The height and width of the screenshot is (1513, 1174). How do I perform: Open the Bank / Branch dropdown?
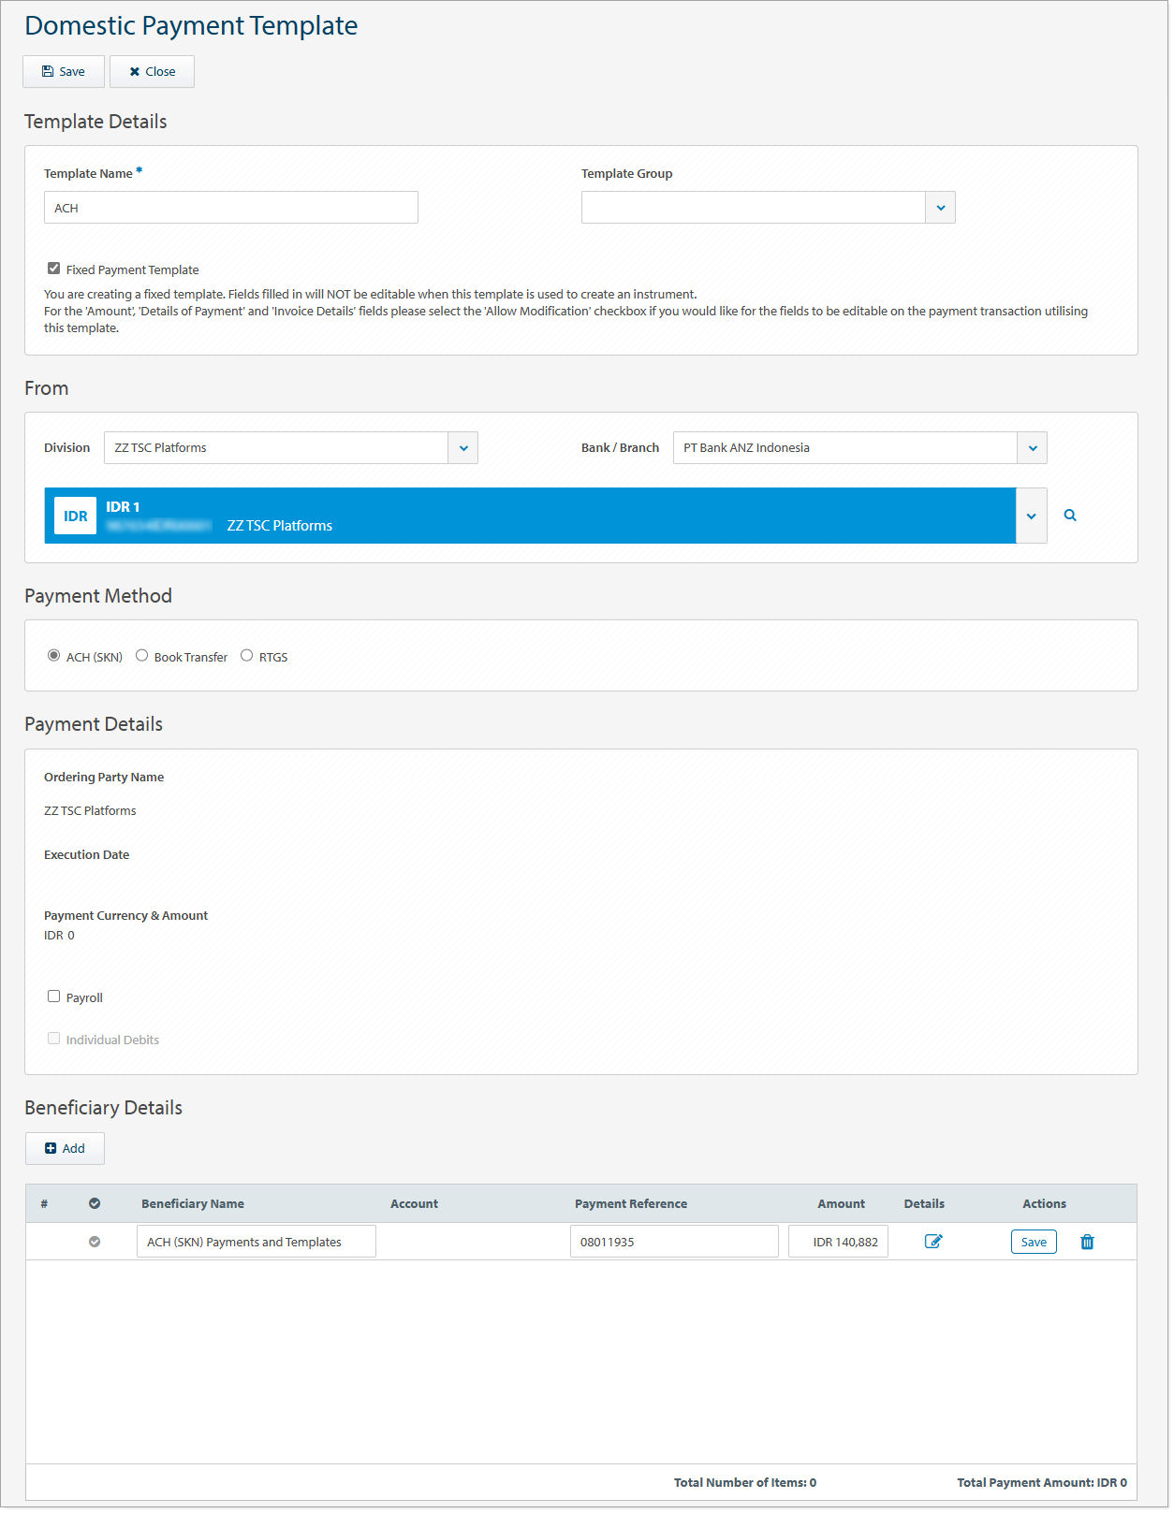point(1032,448)
